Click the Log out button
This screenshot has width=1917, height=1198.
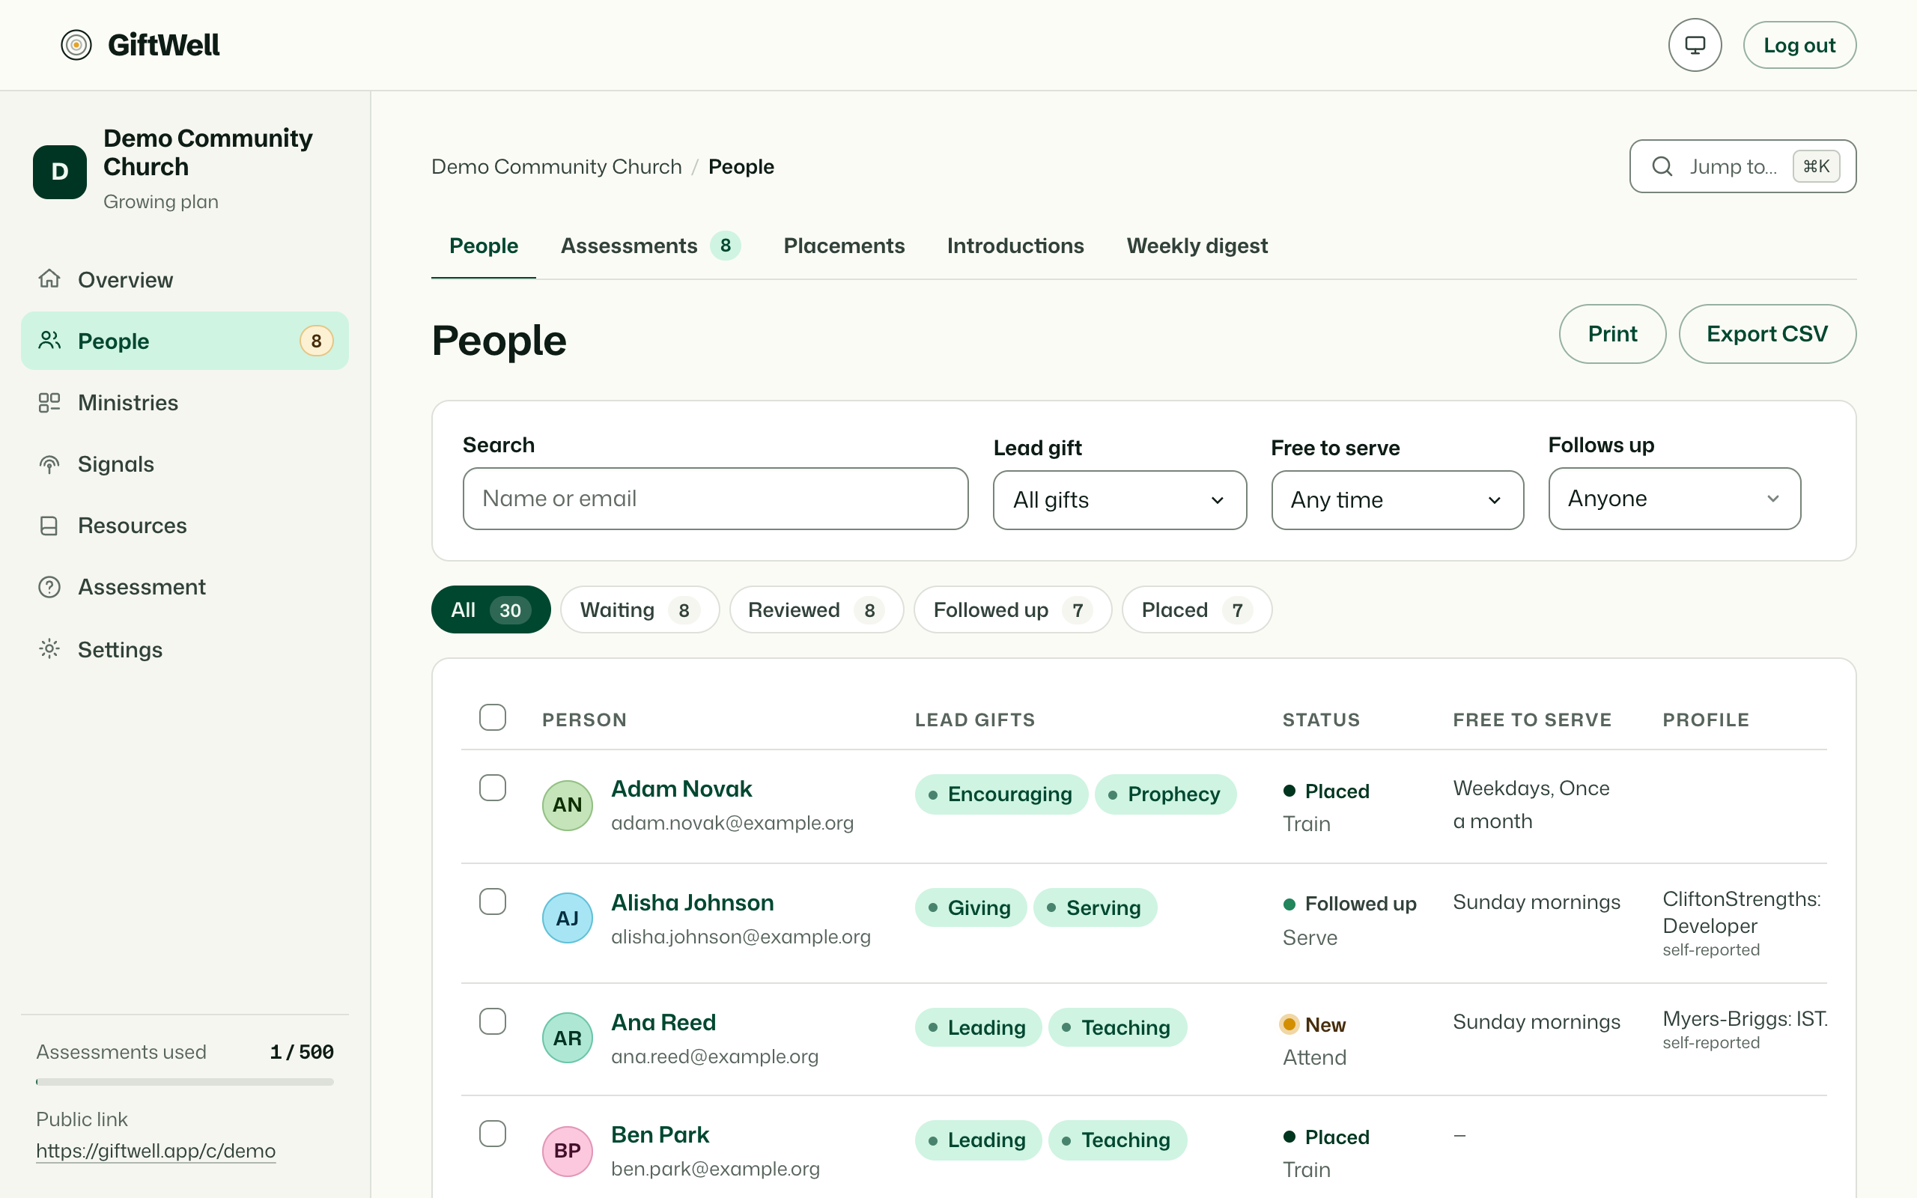[1799, 45]
